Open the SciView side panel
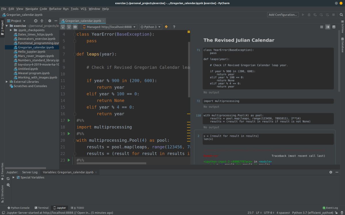Screen dimensions: 345x215 342,27
